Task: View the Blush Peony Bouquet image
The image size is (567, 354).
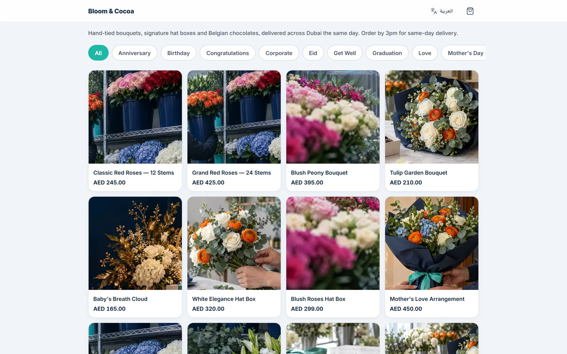Action: tap(333, 117)
